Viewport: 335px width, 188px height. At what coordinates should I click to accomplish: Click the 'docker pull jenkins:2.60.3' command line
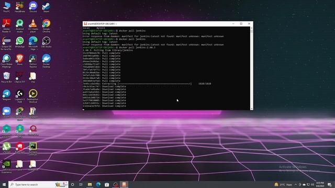coord(119,48)
